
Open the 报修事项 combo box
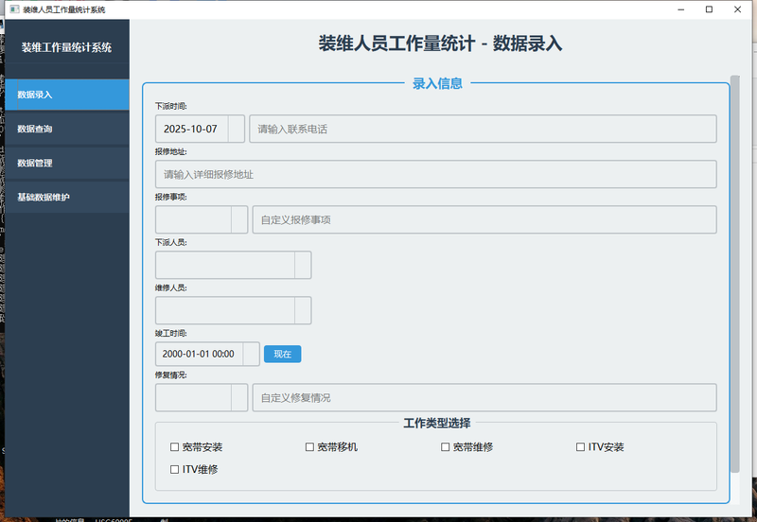(x=238, y=219)
